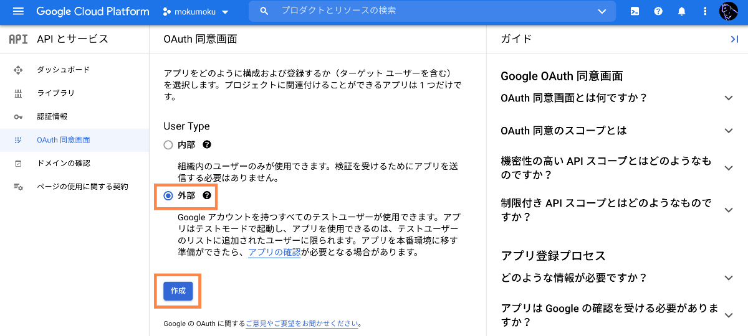Click the Google OAuth 同意画面 guide heading
This screenshot has height=336, width=748.
tap(562, 76)
